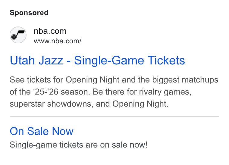Click the 'biggest matchups' phrase in the description

click(x=185, y=80)
